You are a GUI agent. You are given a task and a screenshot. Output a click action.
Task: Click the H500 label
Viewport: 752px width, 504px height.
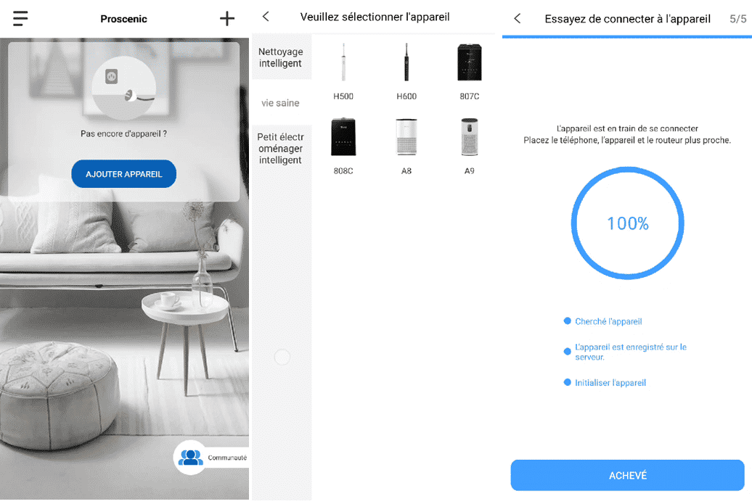click(343, 96)
